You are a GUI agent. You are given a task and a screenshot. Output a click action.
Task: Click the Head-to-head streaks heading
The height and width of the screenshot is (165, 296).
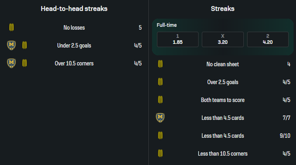click(74, 9)
